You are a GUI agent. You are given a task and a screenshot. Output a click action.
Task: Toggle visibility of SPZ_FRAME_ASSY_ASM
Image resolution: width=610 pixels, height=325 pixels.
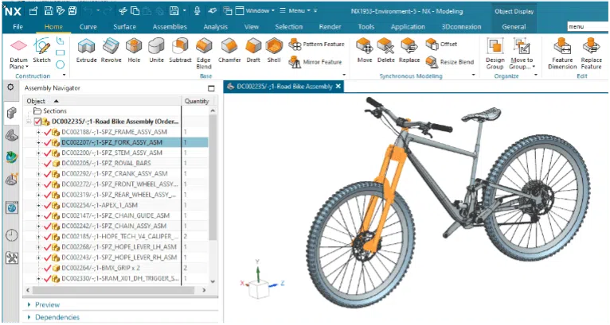pyautogui.click(x=48, y=132)
